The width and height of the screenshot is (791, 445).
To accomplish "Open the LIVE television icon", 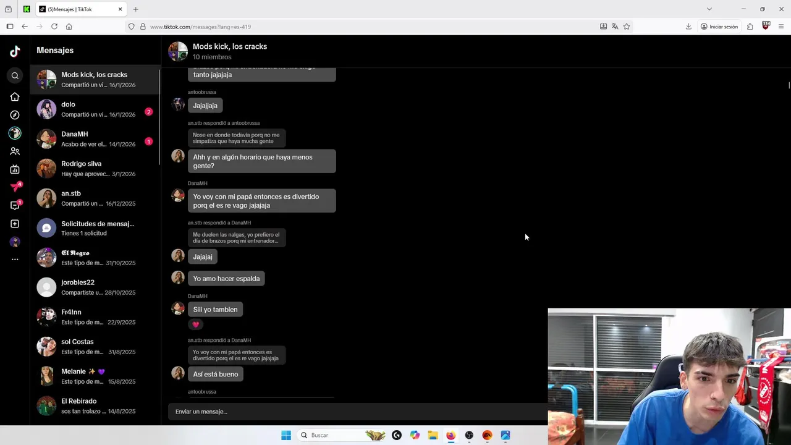I will tap(15, 169).
